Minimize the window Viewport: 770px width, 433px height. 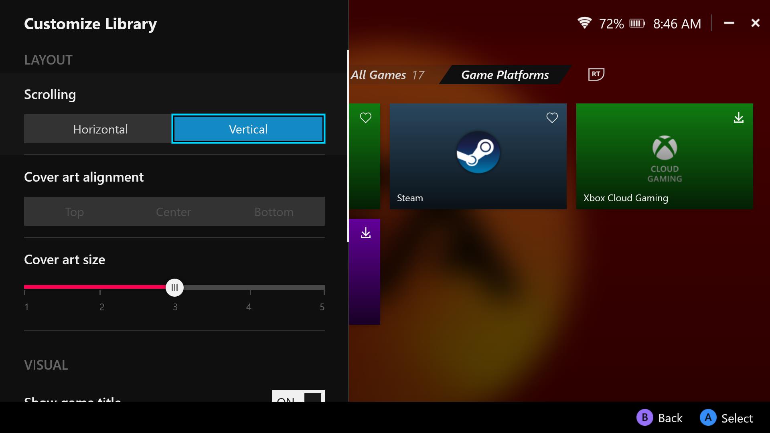(x=729, y=23)
